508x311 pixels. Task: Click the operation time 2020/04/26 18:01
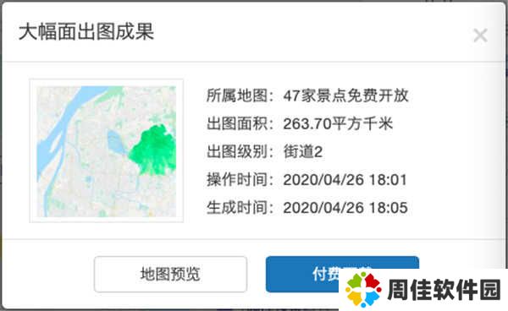(x=345, y=180)
